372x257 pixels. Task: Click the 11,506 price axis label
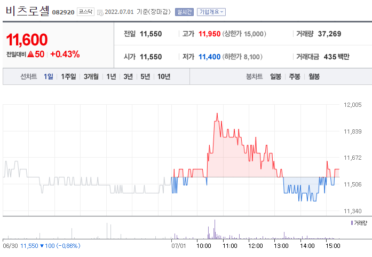coord(353,184)
